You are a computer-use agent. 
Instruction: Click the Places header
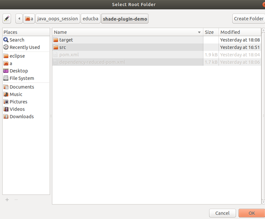click(26, 32)
